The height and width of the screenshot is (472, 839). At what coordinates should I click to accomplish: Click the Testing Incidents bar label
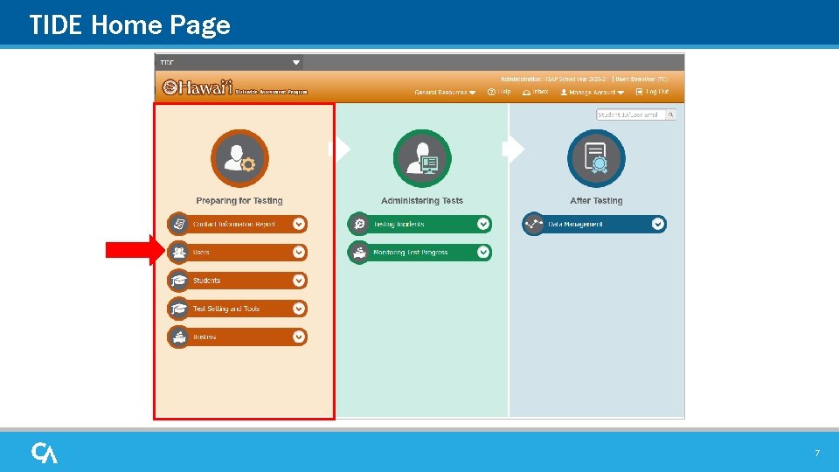[399, 225]
